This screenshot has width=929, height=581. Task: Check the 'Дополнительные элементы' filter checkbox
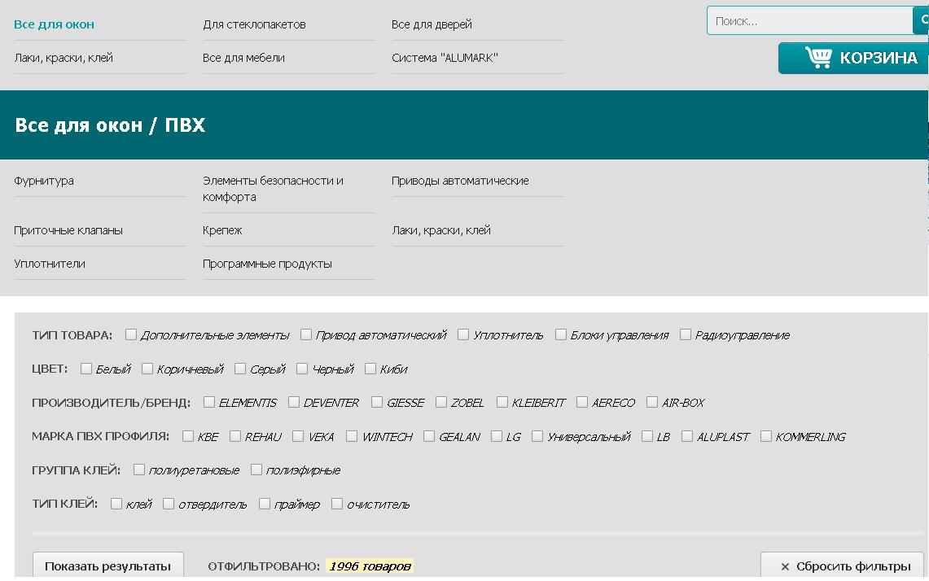click(131, 334)
